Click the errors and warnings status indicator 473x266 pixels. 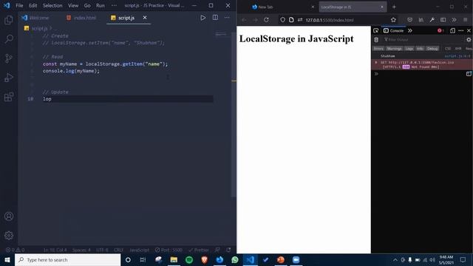point(15,250)
